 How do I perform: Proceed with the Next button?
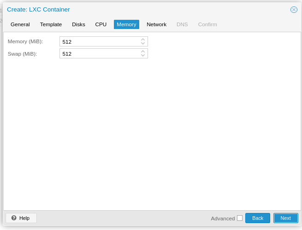285,218
